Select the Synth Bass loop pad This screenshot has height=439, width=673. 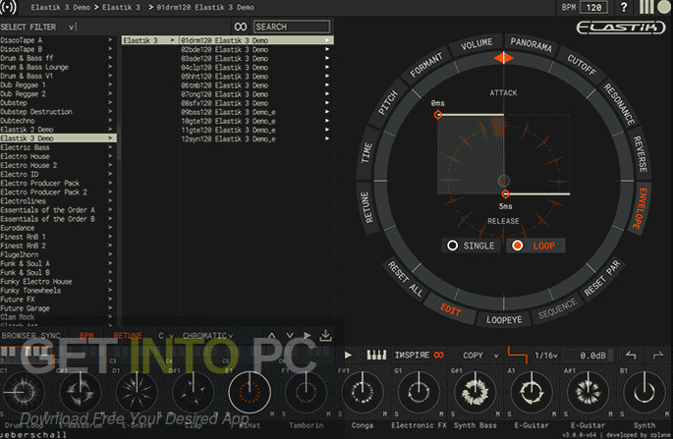point(475,391)
